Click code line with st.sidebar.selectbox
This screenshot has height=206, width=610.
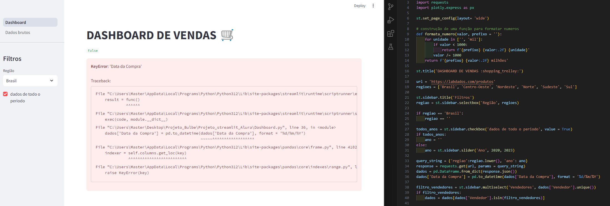click(467, 103)
